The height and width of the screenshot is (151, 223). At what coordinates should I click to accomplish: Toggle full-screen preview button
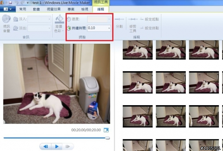[x=106, y=130]
